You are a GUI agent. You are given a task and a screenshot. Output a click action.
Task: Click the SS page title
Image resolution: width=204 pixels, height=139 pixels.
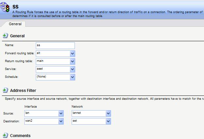[15, 6]
